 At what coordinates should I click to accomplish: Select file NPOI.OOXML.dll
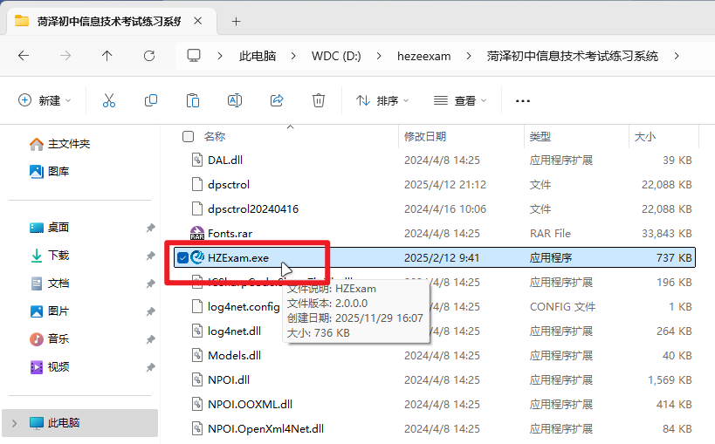pyautogui.click(x=250, y=405)
